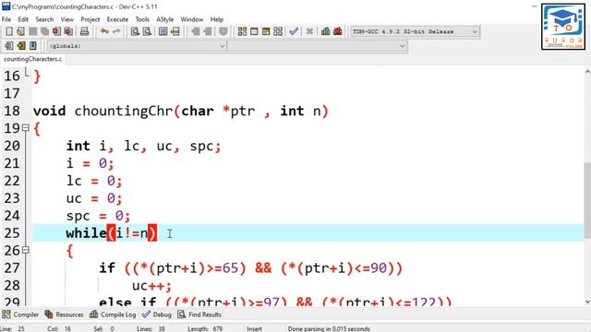This screenshot has height=332, width=591.
Task: Click the Go to Function toolbar icon
Action: [163, 31]
